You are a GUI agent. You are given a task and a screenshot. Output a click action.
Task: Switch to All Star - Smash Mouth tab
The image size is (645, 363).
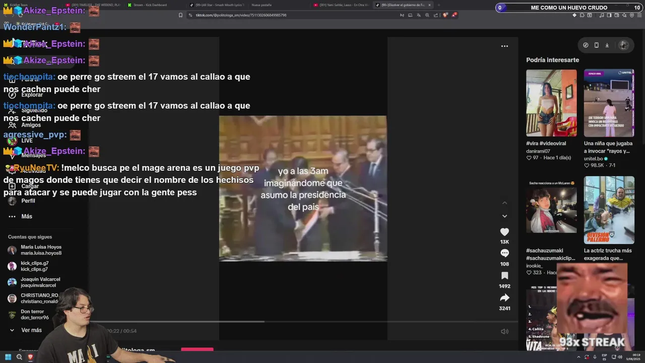point(218,5)
